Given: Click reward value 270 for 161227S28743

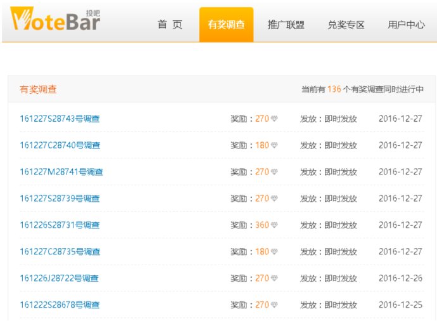Looking at the screenshot, I should tap(262, 119).
